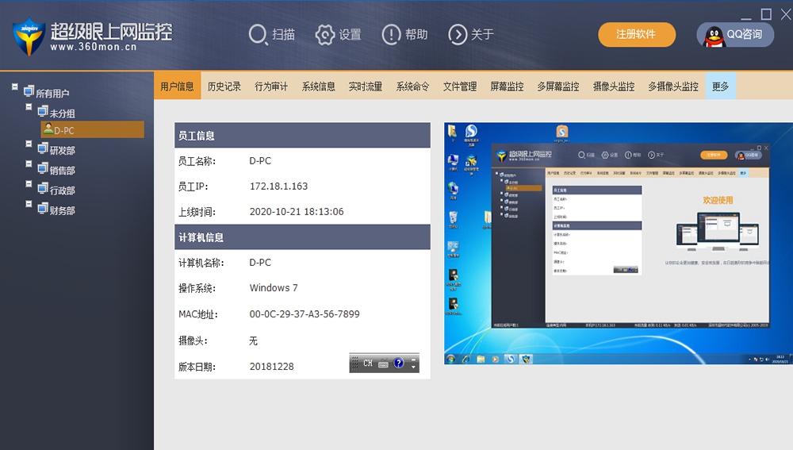Toggle the 研发部 tree expander
Image resolution: width=793 pixels, height=450 pixels.
tap(29, 144)
